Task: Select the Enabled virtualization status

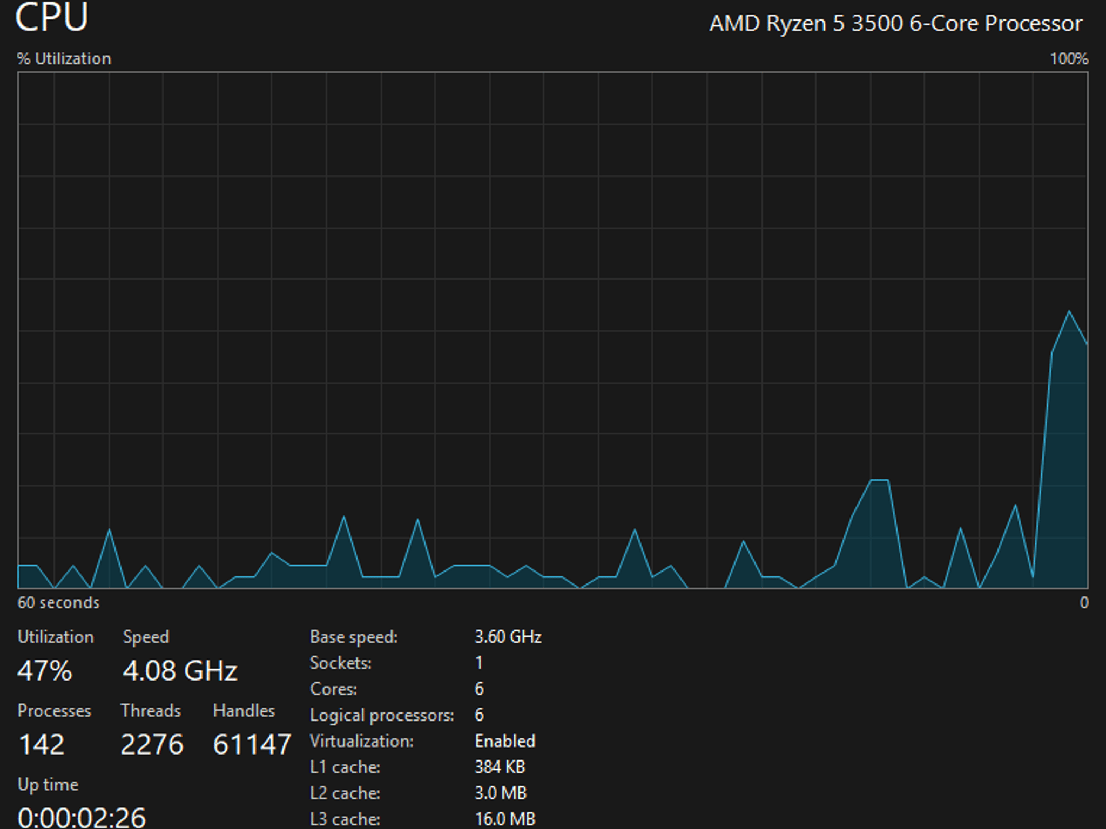Action: (505, 742)
